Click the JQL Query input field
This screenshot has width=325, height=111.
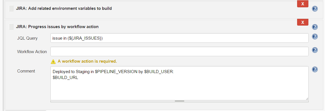[x=179, y=38]
